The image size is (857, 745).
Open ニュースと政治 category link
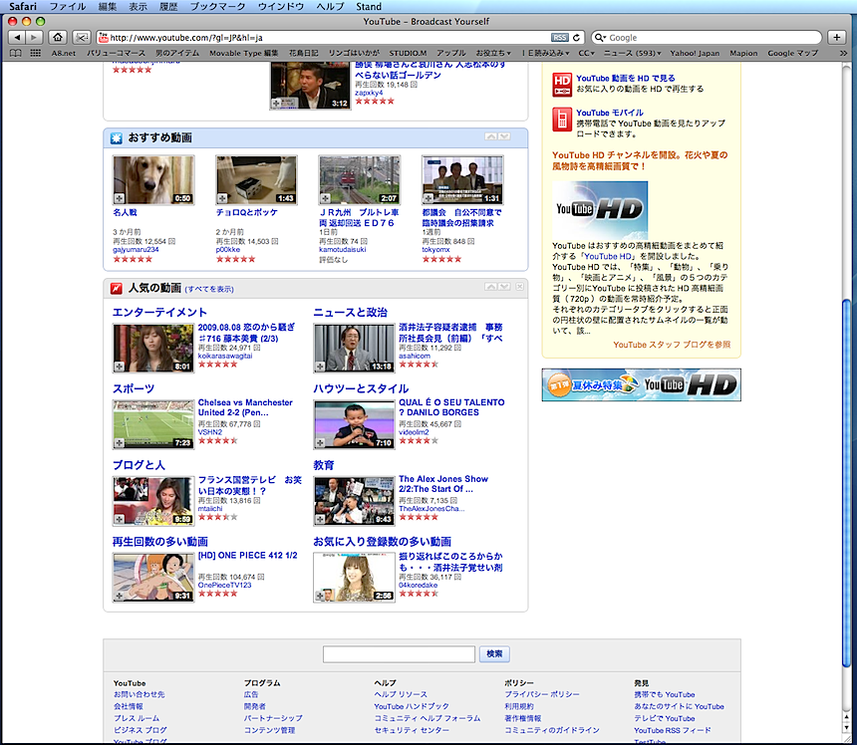click(350, 312)
